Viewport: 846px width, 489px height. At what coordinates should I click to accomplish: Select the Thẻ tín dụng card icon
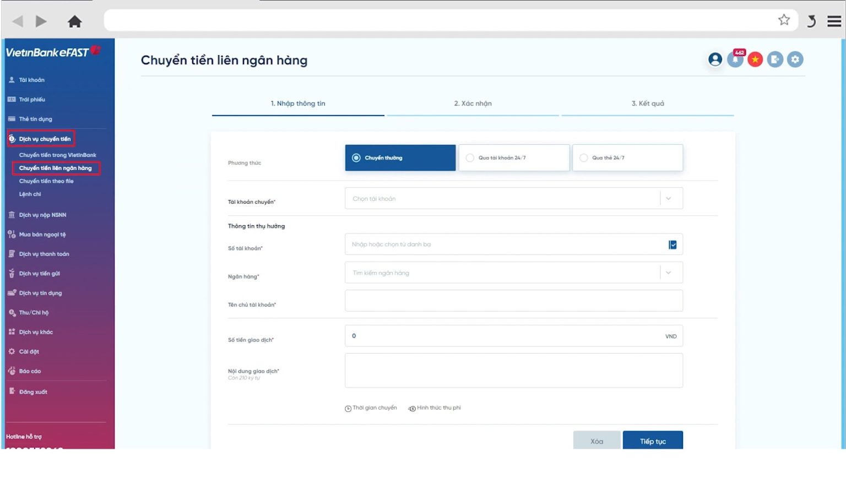pos(10,118)
